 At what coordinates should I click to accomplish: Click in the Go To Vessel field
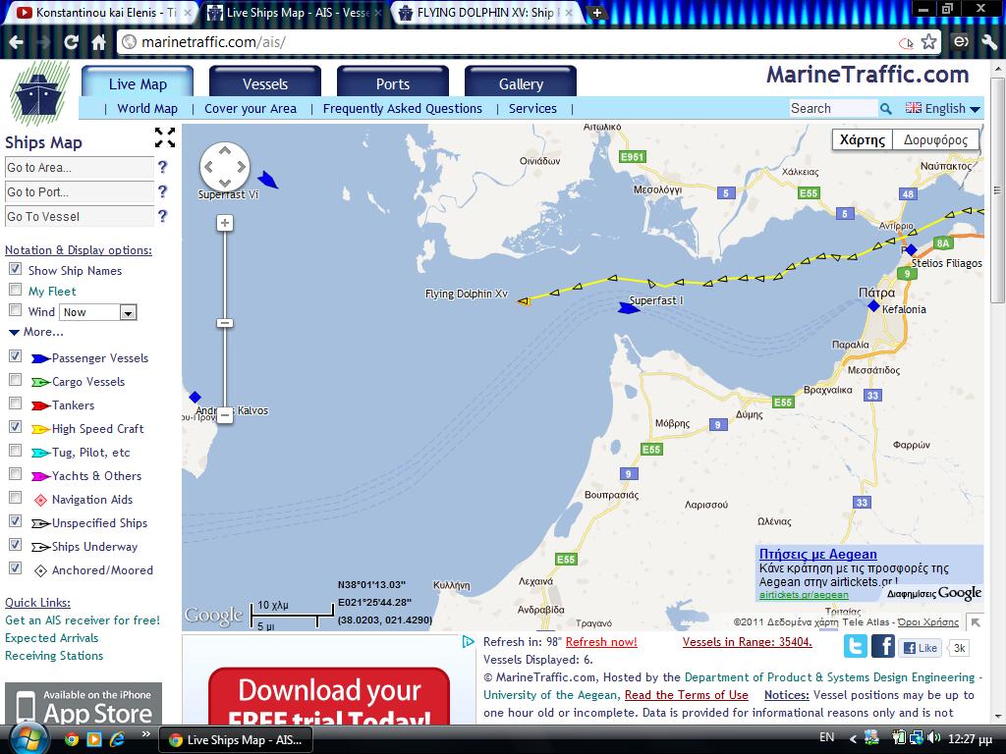click(80, 217)
